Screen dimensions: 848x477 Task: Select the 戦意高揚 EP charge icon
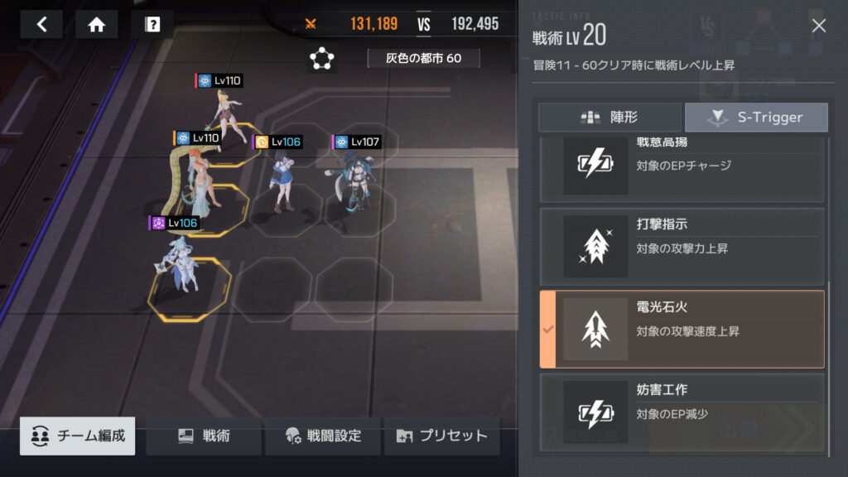pos(595,164)
